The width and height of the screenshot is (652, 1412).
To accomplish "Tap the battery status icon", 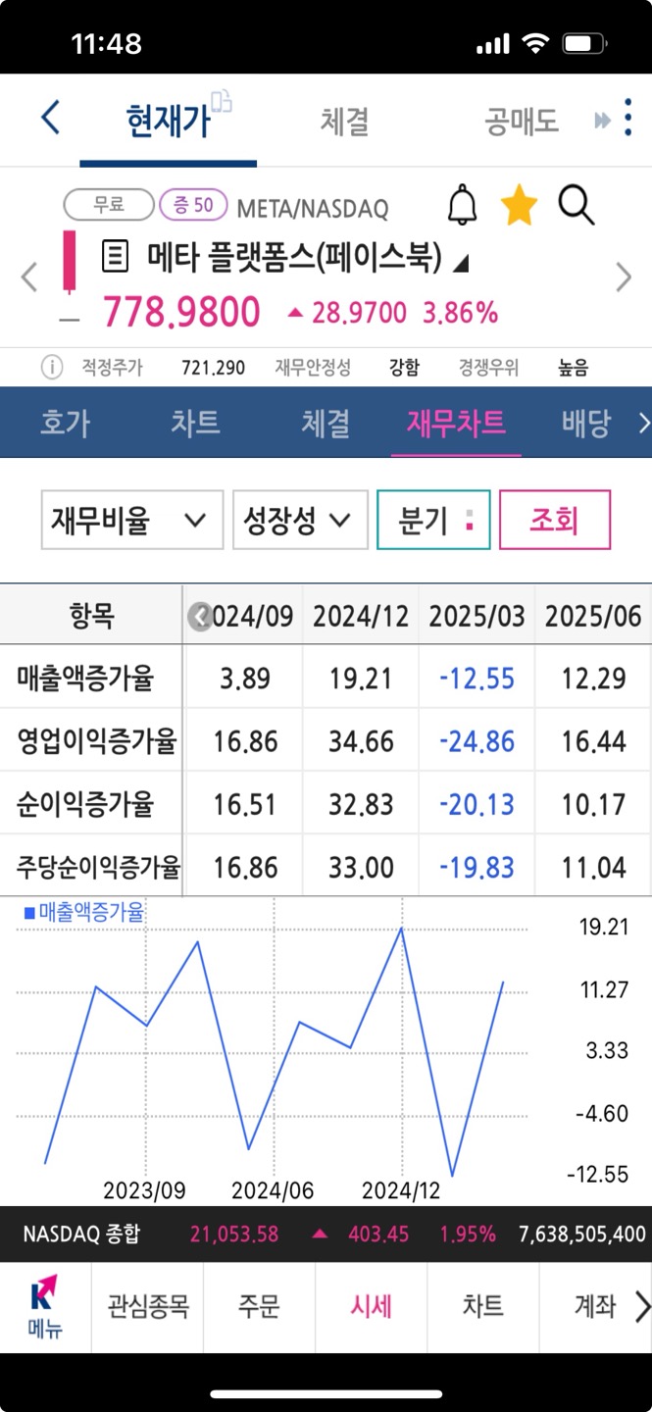I will click(585, 43).
